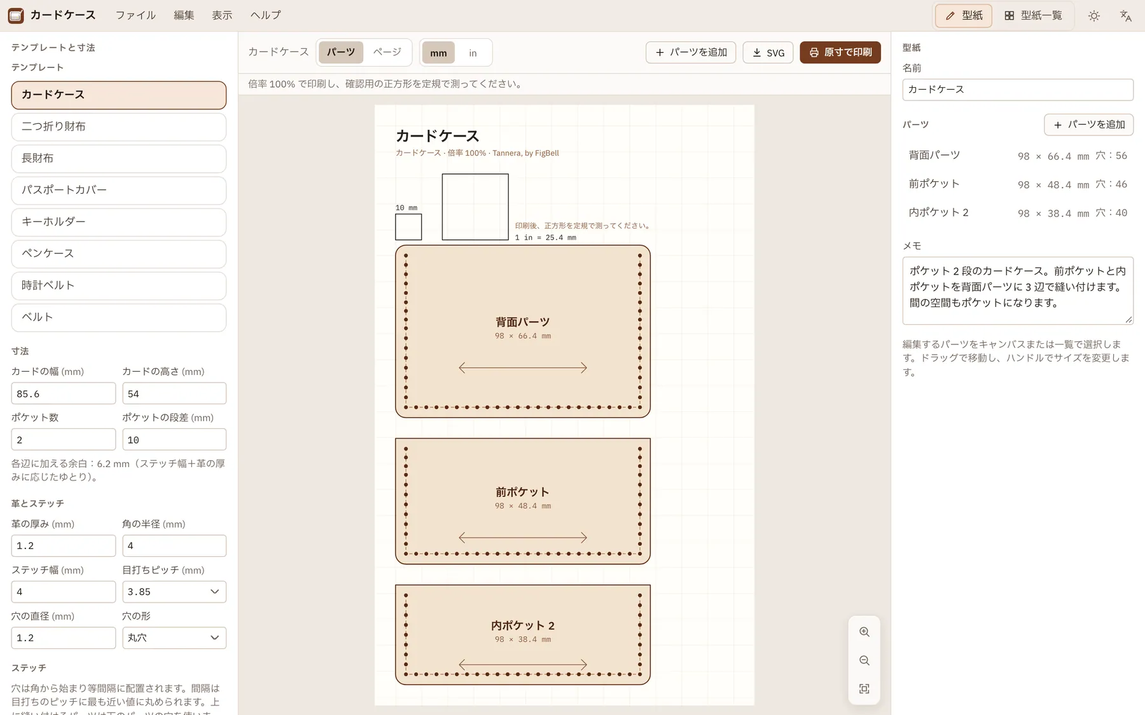Viewport: 1145px width, 715px height.
Task: Click the カードケース app logo icon
Action: [16, 15]
